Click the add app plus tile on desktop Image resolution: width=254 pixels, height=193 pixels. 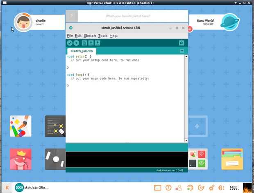197,126
